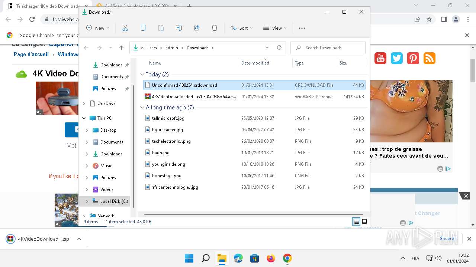Switch to large thumbnails view toggle

point(364,222)
